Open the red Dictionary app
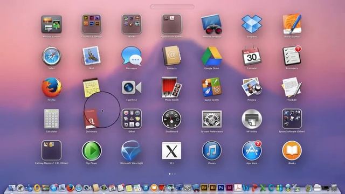This screenshot has width=345, height=194. [91, 119]
